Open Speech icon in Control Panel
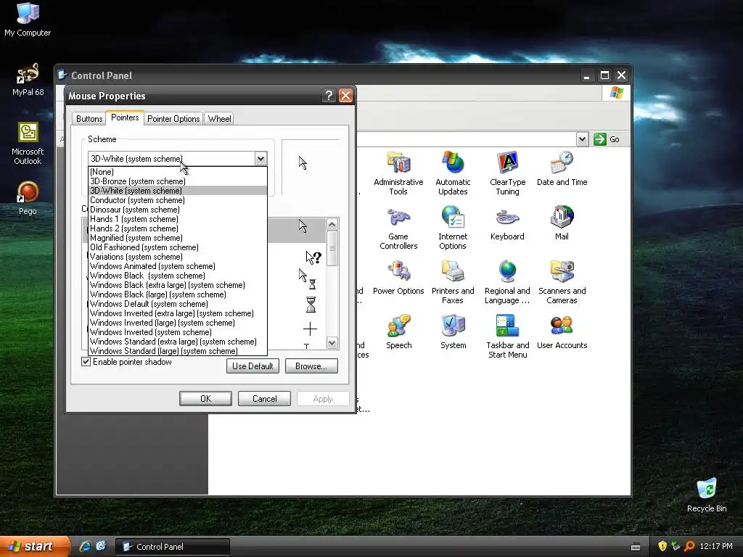This screenshot has width=743, height=557. pos(399,332)
